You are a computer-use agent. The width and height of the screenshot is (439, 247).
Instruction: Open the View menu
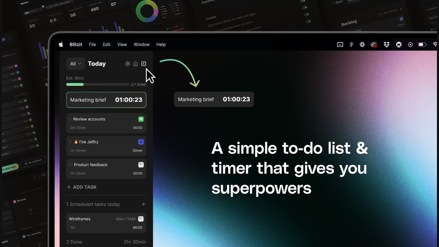point(122,44)
